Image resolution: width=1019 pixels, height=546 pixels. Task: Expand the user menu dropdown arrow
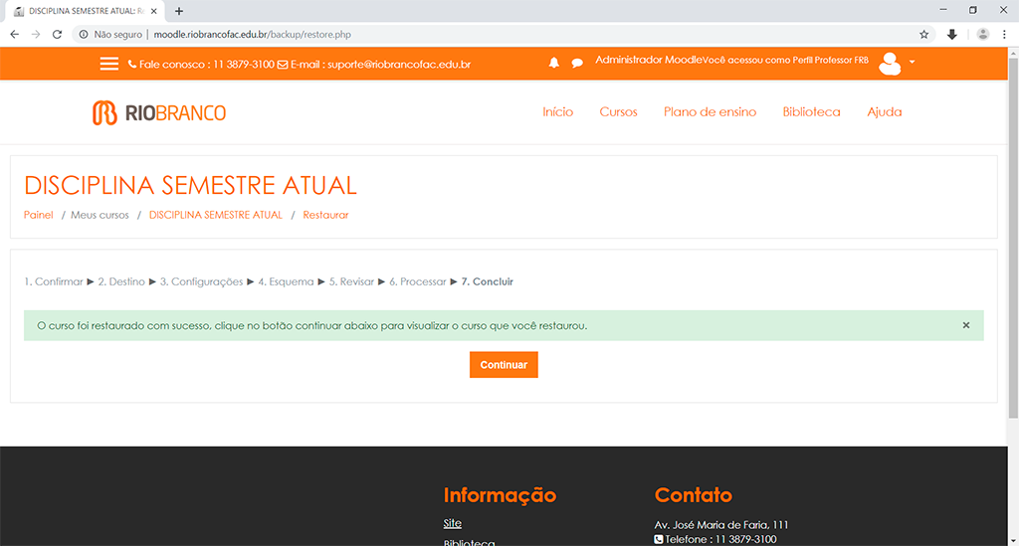coord(912,62)
